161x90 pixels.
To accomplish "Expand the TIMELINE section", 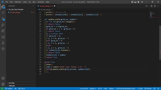I will click(12, 86).
